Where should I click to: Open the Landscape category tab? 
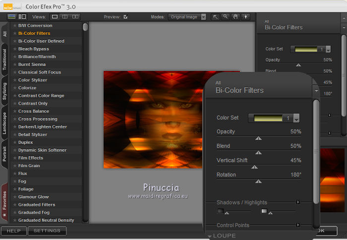pyautogui.click(x=4, y=124)
